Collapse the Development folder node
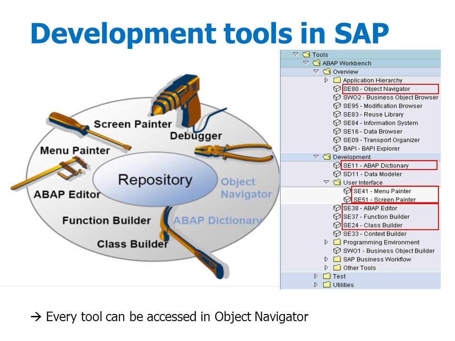 316,157
